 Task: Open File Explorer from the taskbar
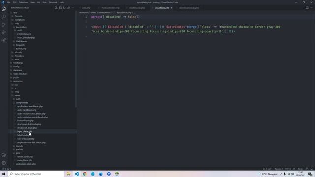68,174
